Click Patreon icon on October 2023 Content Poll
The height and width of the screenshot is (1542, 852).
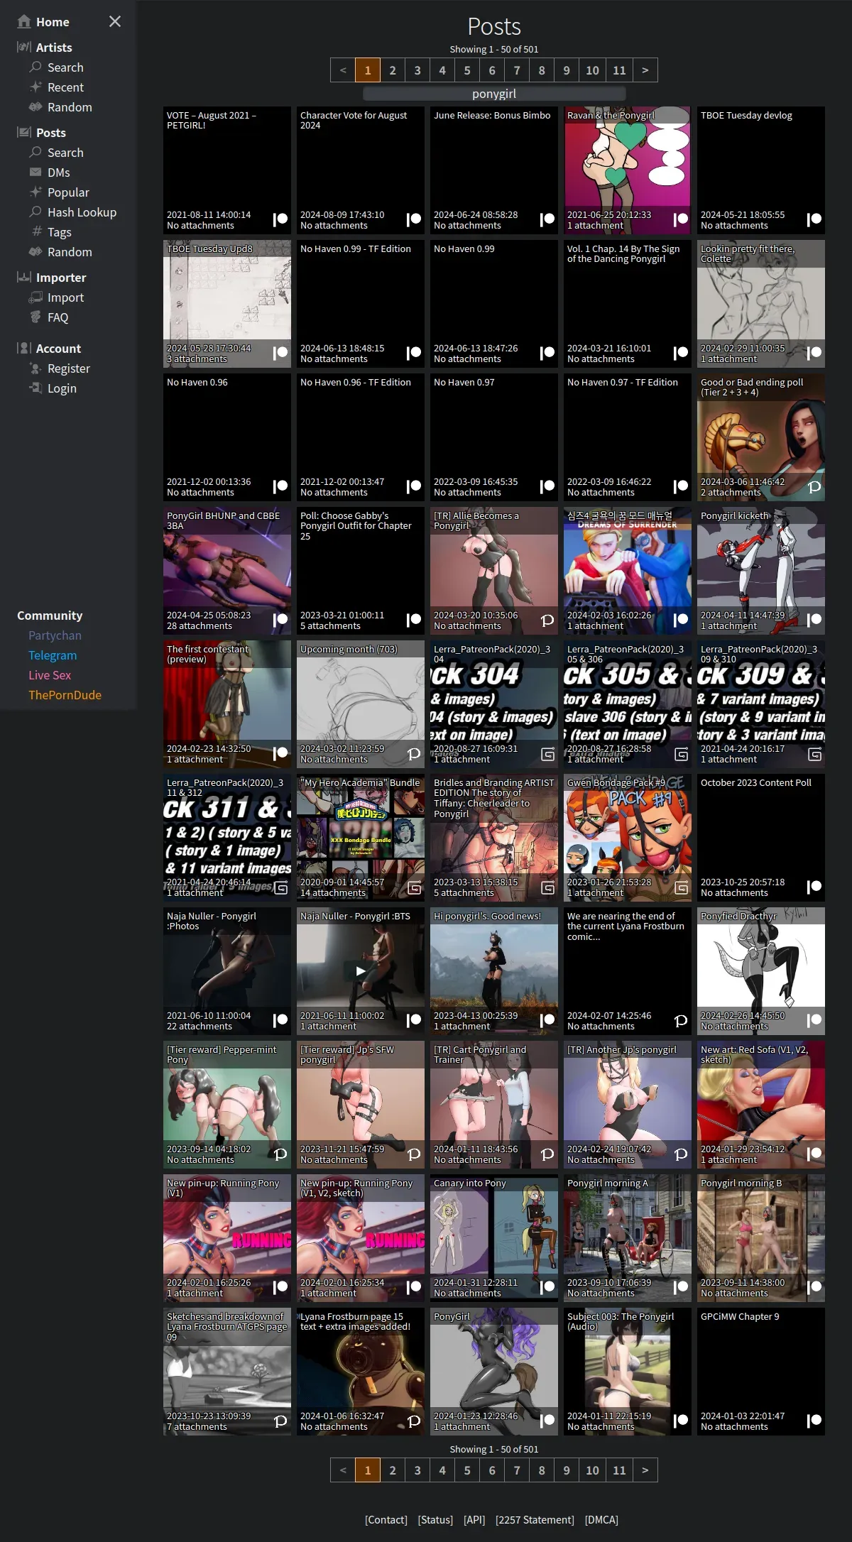tap(814, 887)
